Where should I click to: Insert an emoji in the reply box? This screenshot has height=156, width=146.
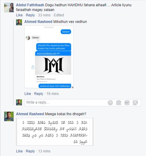point(110,103)
